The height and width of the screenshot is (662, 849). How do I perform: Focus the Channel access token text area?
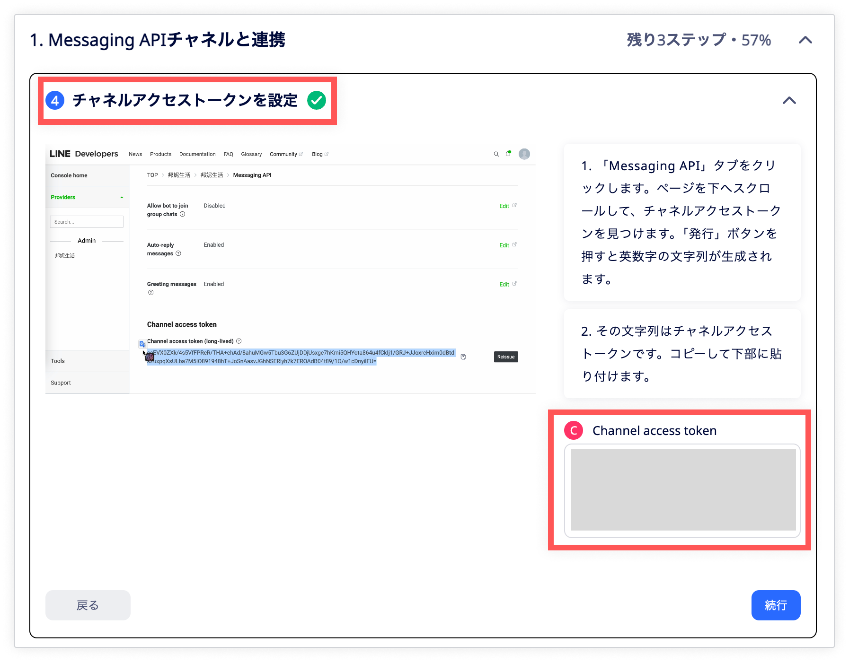pyautogui.click(x=682, y=490)
